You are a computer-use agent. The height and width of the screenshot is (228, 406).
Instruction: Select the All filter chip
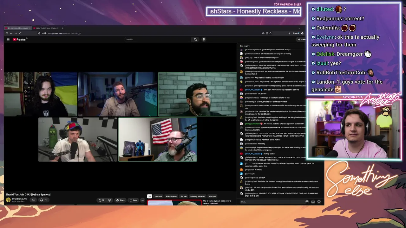(149, 196)
